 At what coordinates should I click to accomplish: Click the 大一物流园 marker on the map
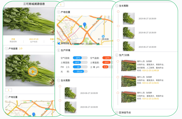pos(103,36)
